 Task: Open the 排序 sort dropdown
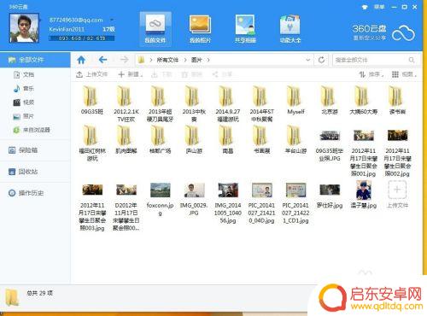[371, 74]
